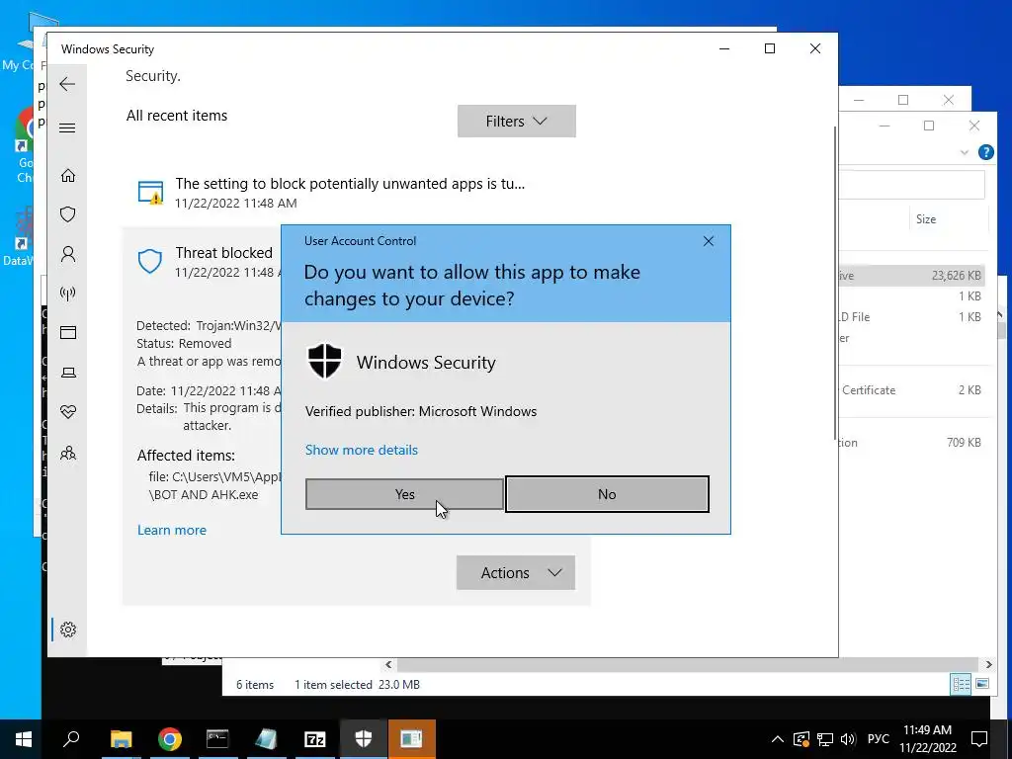The height and width of the screenshot is (759, 1012).
Task: Click the affected file BOT AND AHK.exe text
Action: point(204,495)
